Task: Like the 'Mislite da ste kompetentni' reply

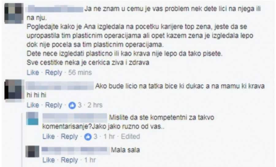Action: coord(48,136)
